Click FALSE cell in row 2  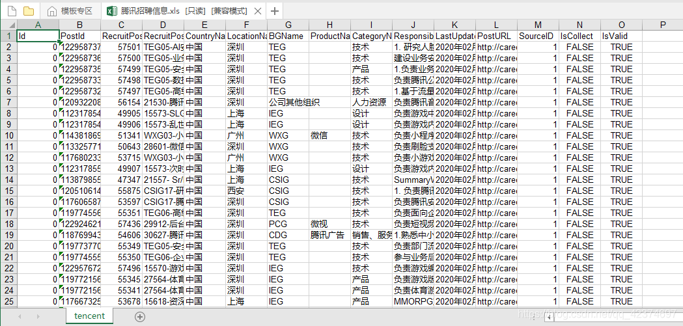coord(579,47)
